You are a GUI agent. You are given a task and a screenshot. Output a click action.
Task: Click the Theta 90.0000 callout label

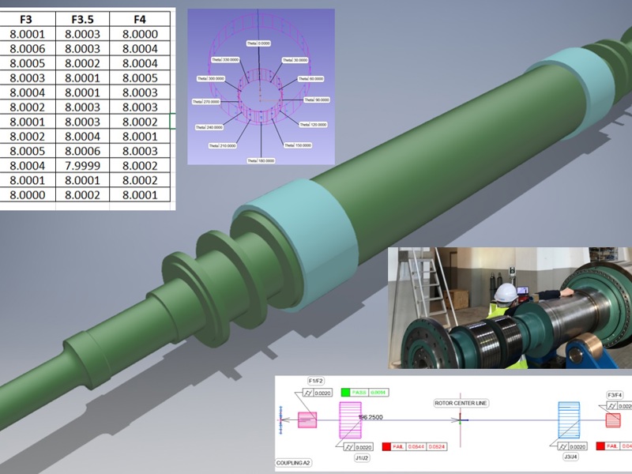pos(317,100)
